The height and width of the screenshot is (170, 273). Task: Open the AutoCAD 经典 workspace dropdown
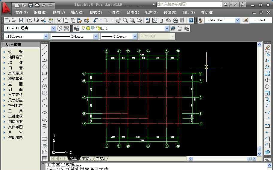53,28
